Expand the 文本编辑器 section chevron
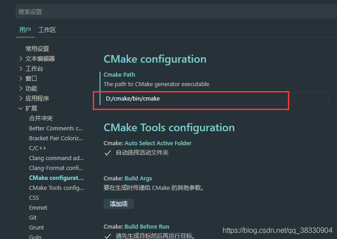 coord(21,59)
